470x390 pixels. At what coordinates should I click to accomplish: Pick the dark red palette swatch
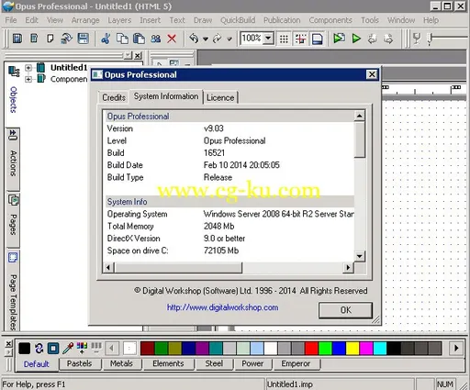pyautogui.click(x=147, y=349)
